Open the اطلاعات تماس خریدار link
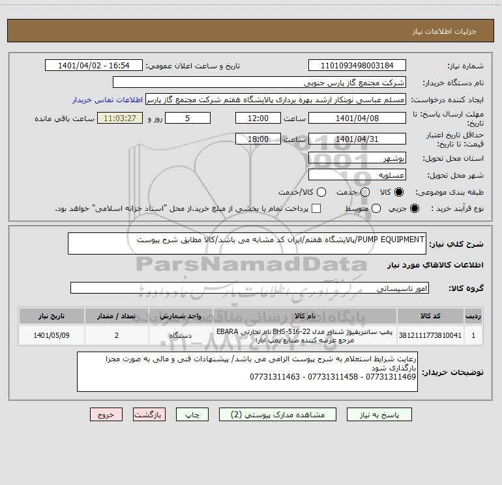Viewport: 502px width, 485px height. pos(108,100)
